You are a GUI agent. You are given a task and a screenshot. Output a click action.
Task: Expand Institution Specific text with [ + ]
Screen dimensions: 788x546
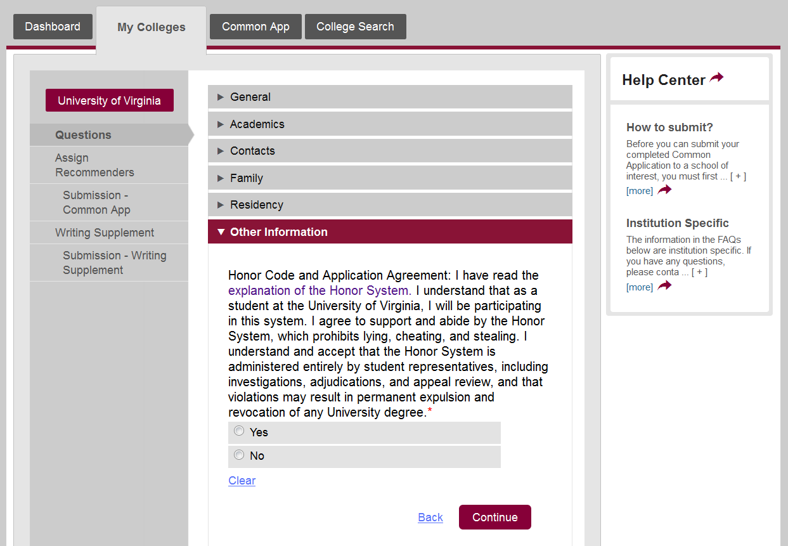tap(699, 272)
